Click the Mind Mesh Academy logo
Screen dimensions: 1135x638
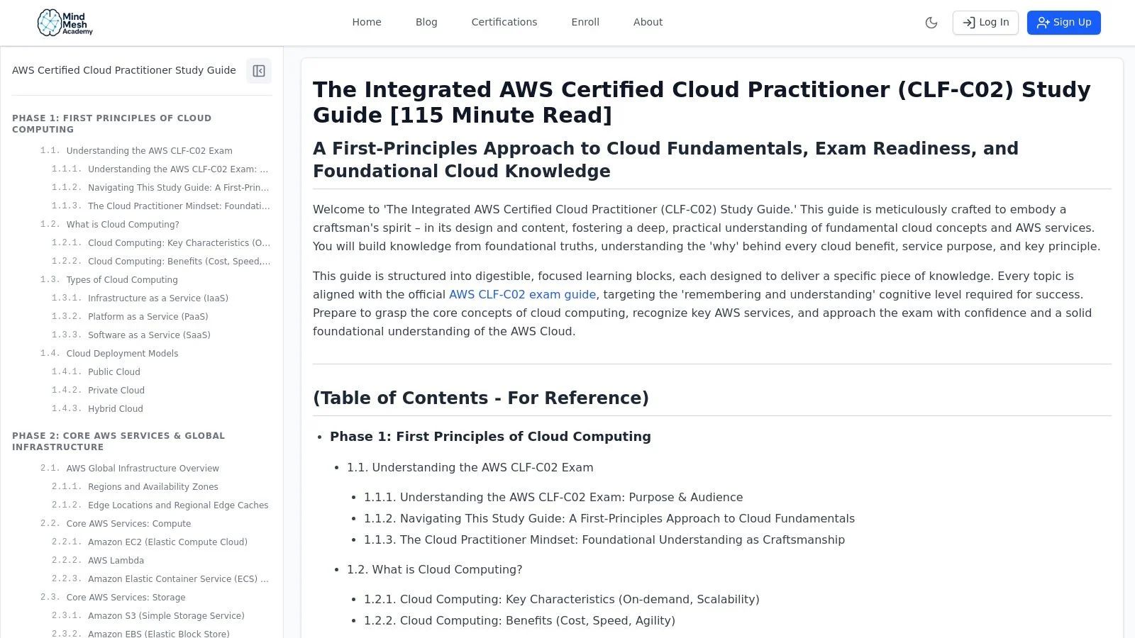pos(65,23)
